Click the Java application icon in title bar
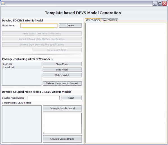Viewport: 168px width, 145px height. (3, 3)
